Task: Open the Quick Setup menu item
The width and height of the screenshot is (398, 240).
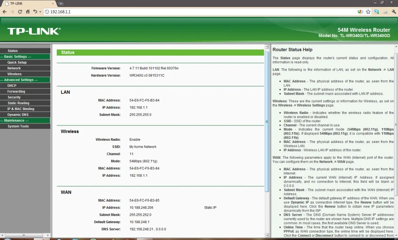Action: tap(17, 62)
